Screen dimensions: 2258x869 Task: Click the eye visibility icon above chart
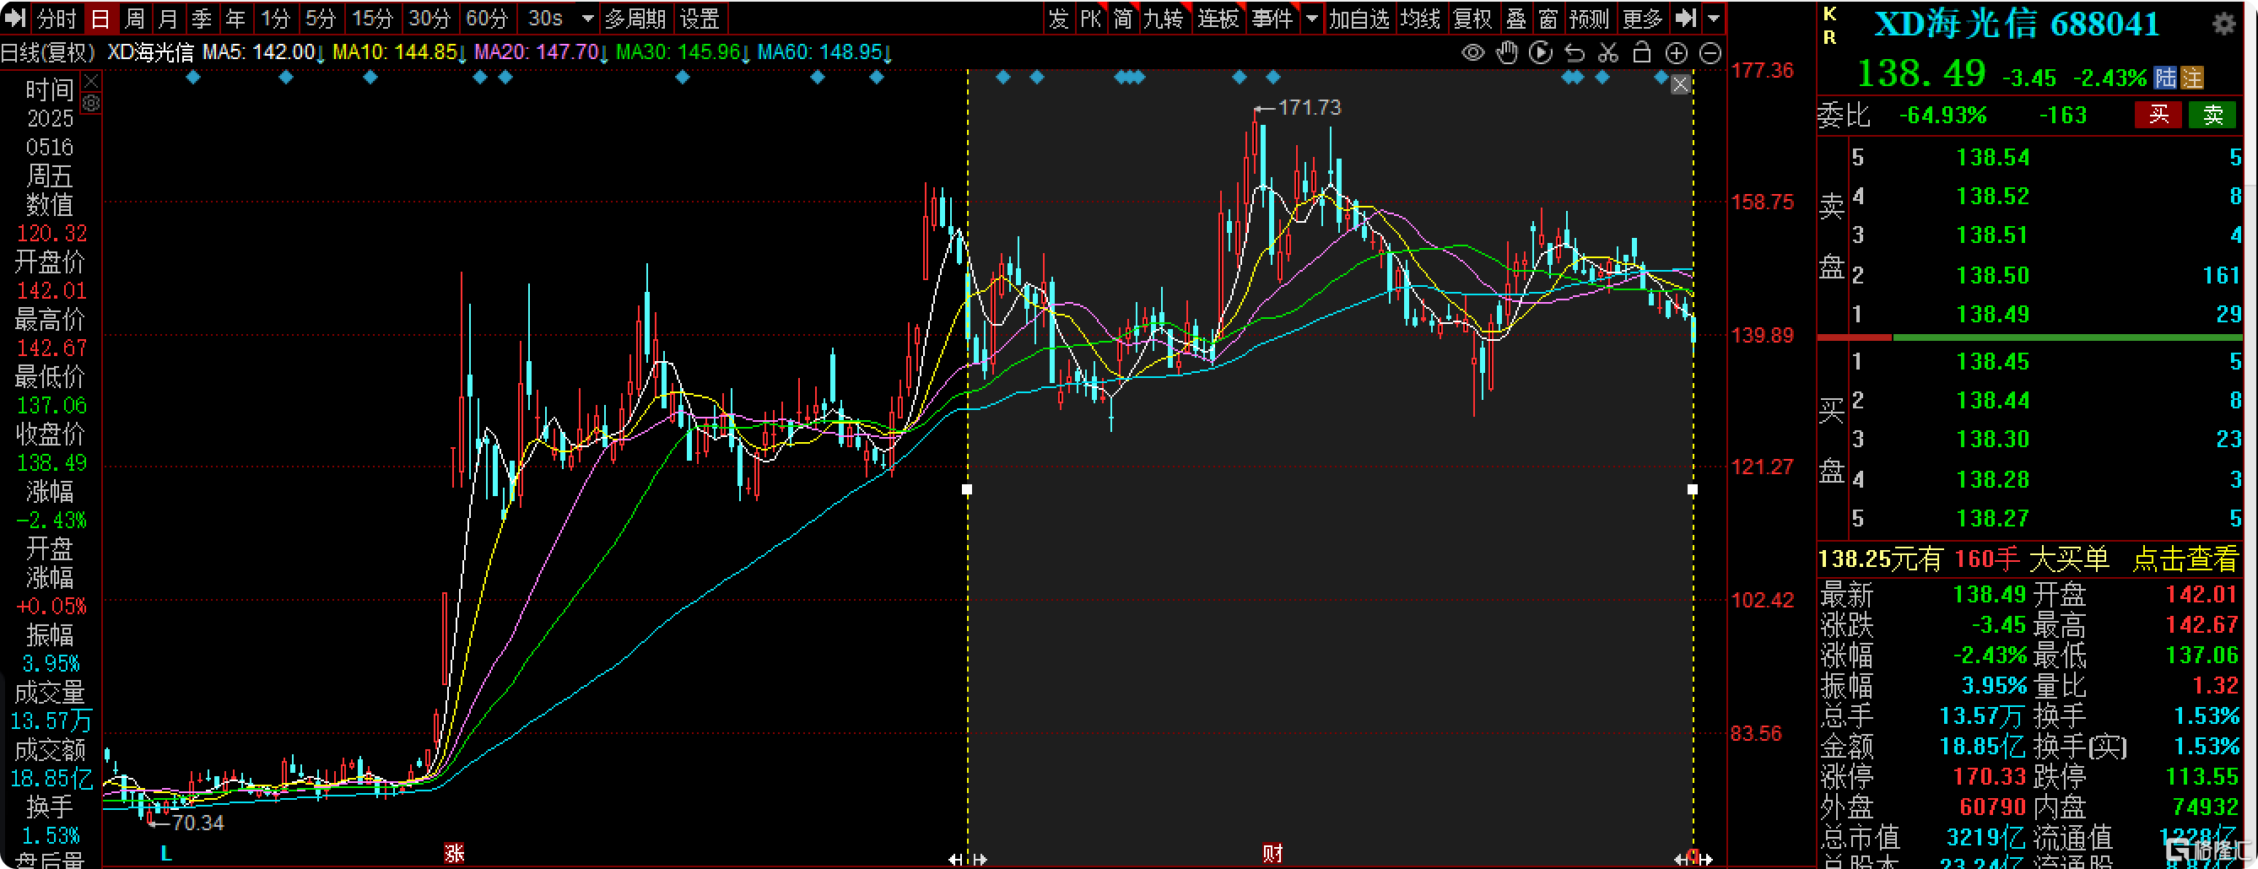1472,53
